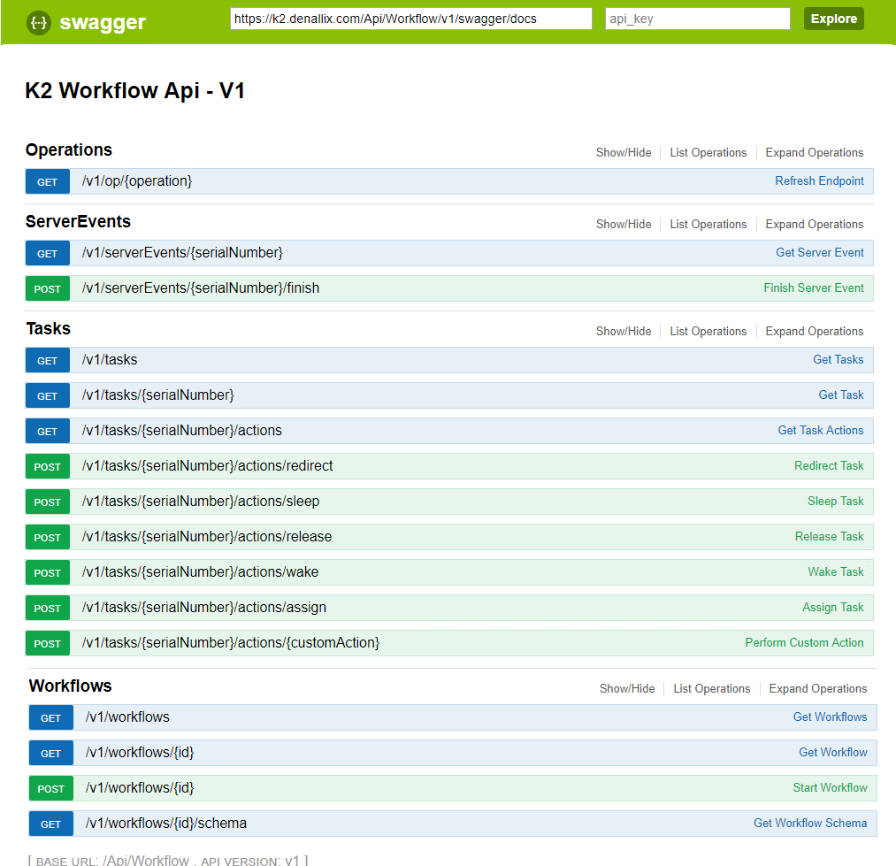Click POST badge for redirect task endpoint

(x=48, y=466)
